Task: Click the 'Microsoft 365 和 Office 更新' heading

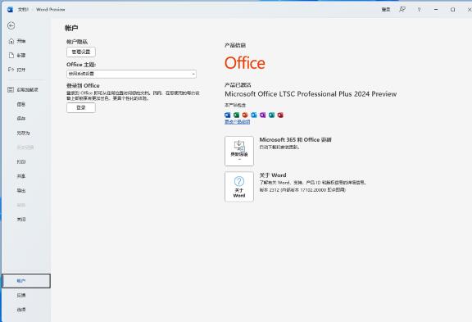Action: [x=295, y=139]
